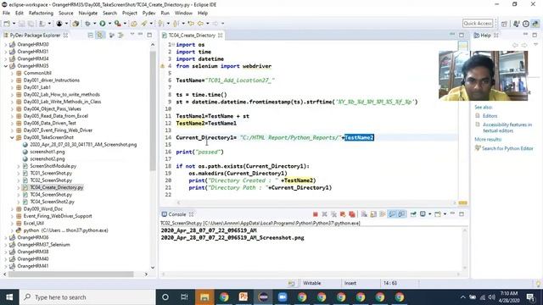Collapse the Day008_TakeScreenShot package
This screenshot has height=305, width=543.
[12, 137]
